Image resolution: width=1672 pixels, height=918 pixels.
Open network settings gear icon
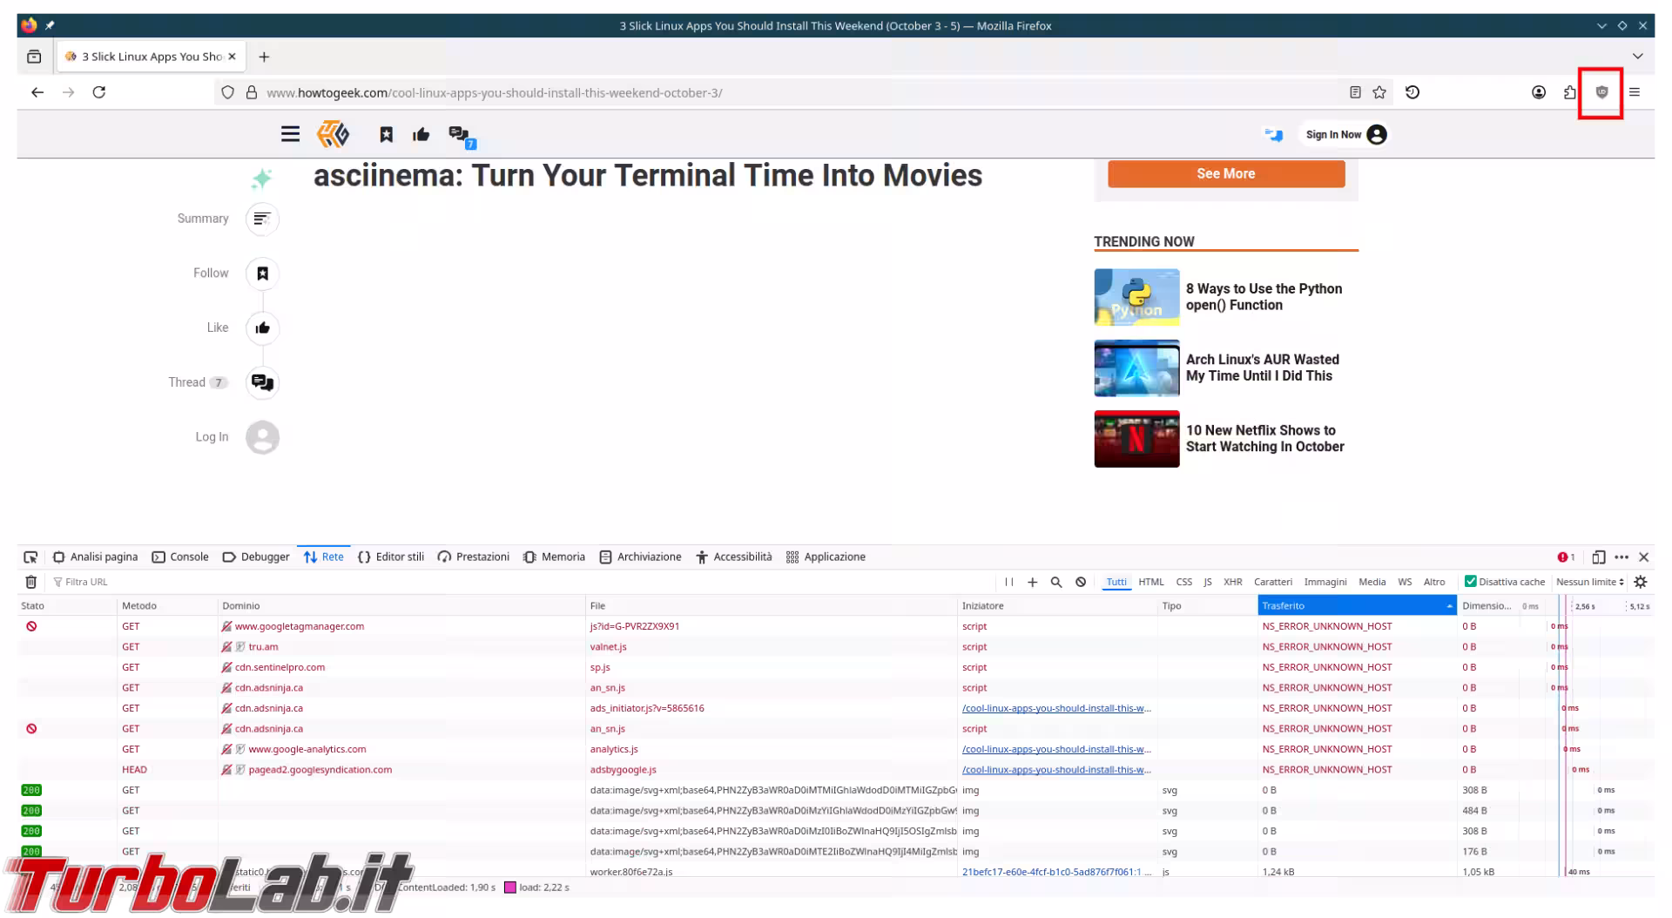click(1641, 582)
